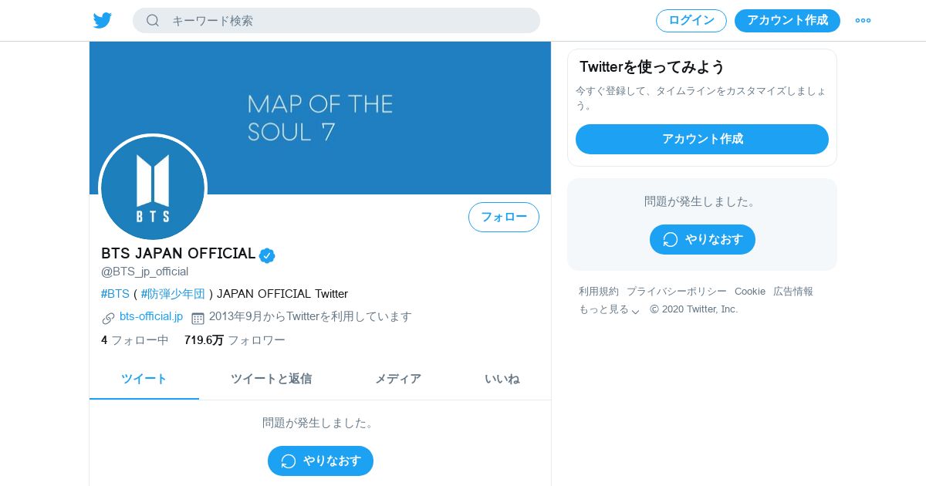The image size is (926, 486).
Task: Click the sidebar やりなおす retry button
Action: (x=702, y=239)
